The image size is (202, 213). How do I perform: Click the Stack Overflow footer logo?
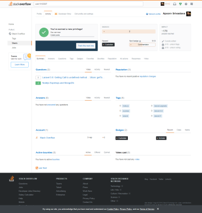(12, 178)
